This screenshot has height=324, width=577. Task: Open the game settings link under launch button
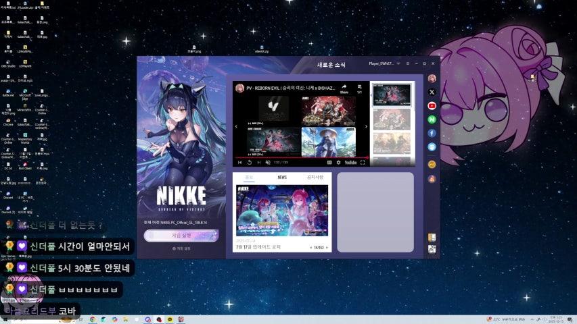pyautogui.click(x=181, y=248)
